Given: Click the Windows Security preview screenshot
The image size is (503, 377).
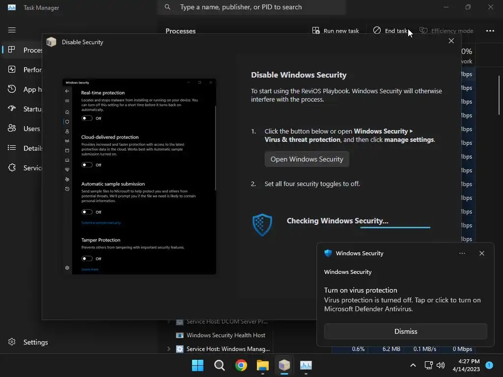Looking at the screenshot, I should point(139,177).
